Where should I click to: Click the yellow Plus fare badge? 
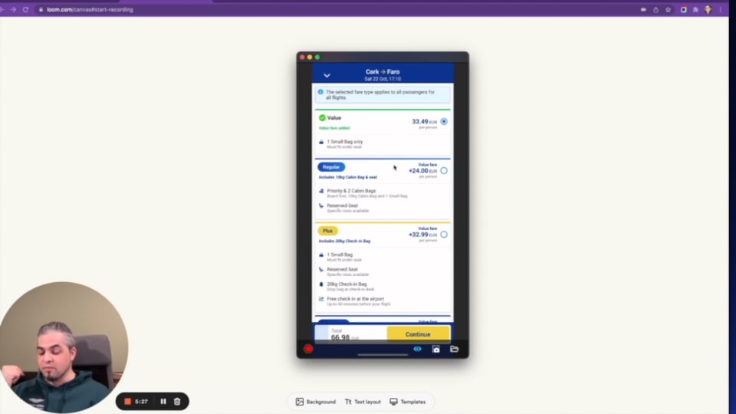pyautogui.click(x=327, y=231)
